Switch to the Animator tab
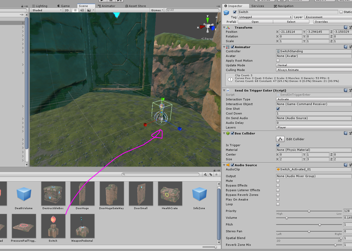The image size is (352, 251). coord(106,6)
